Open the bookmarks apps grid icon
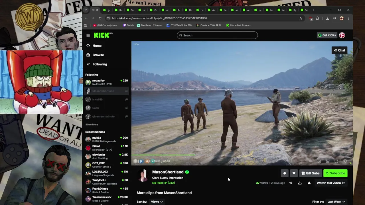The height and width of the screenshot is (205, 365). [86, 25]
